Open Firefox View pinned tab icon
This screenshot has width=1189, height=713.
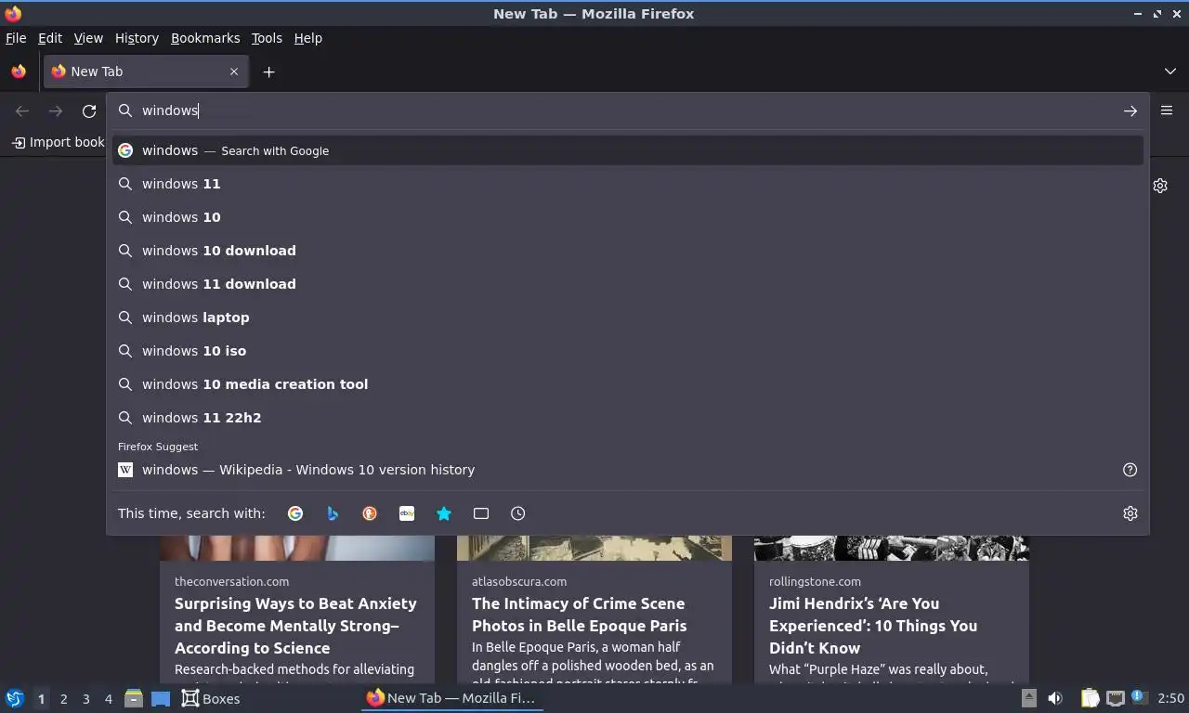[x=19, y=71]
